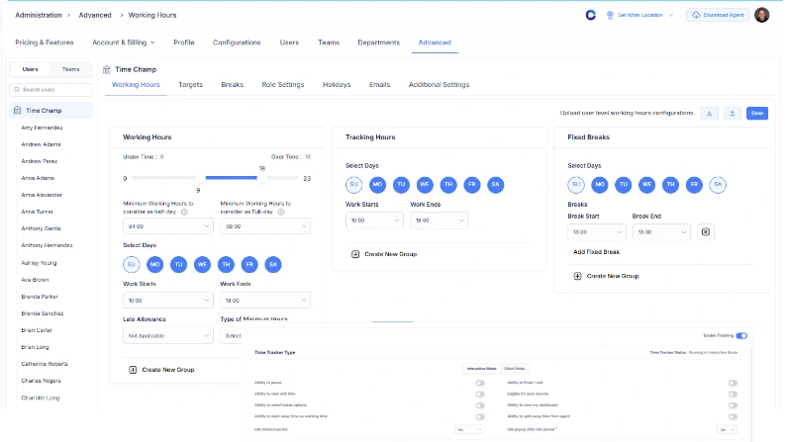Image resolution: width=788 pixels, height=442 pixels.
Task: Enable Ability to view my dashboard switch
Action: tap(733, 404)
